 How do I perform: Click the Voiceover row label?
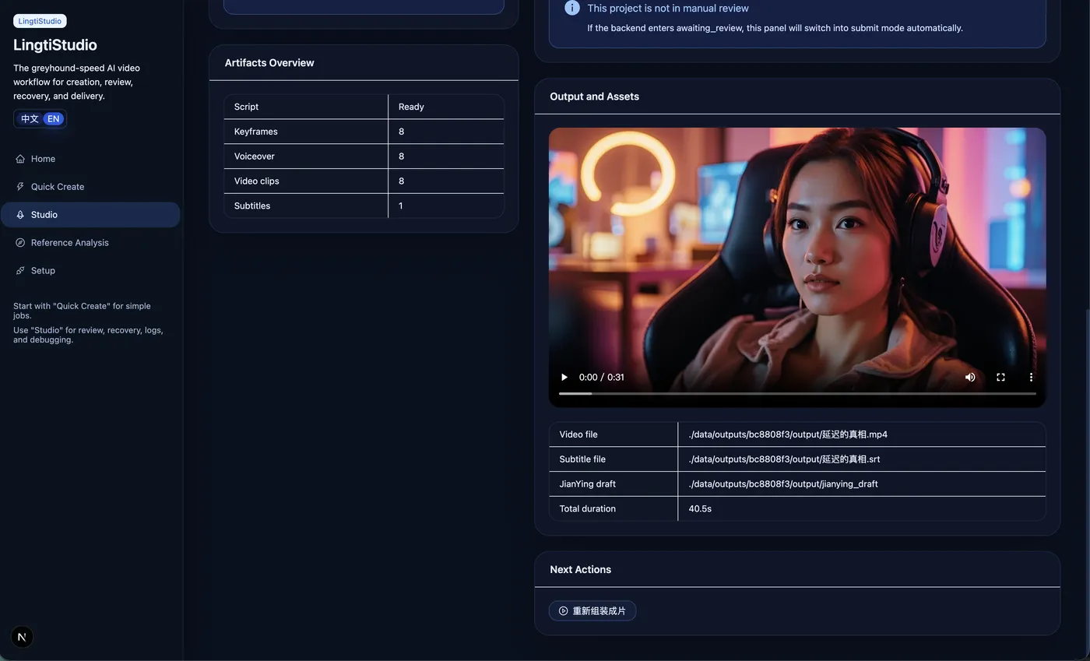[254, 156]
